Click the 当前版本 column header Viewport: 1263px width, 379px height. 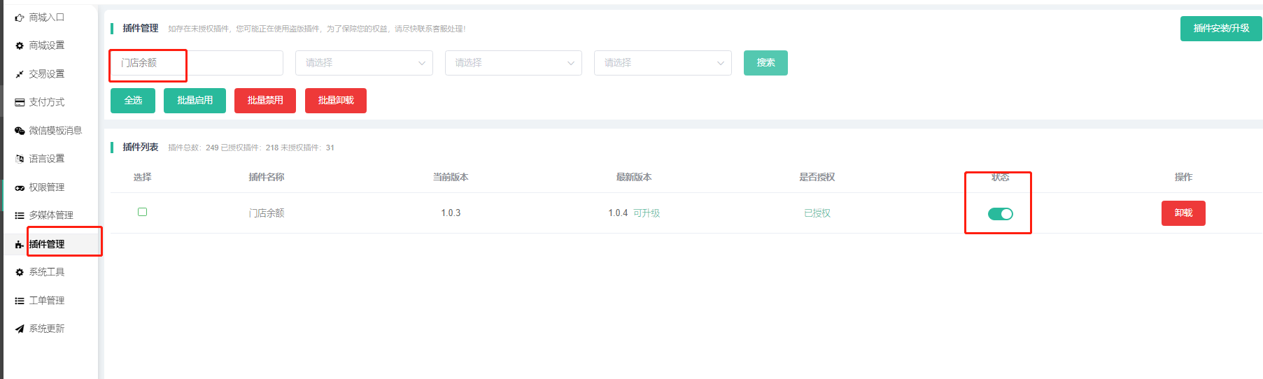coord(451,178)
